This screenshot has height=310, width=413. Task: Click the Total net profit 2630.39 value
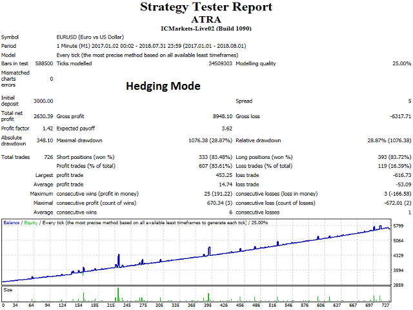pos(43,116)
